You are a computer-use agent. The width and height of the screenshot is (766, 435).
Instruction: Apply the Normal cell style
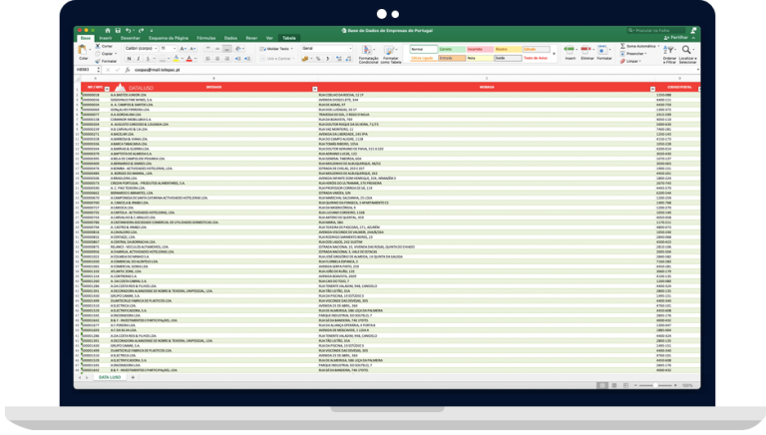coord(423,49)
